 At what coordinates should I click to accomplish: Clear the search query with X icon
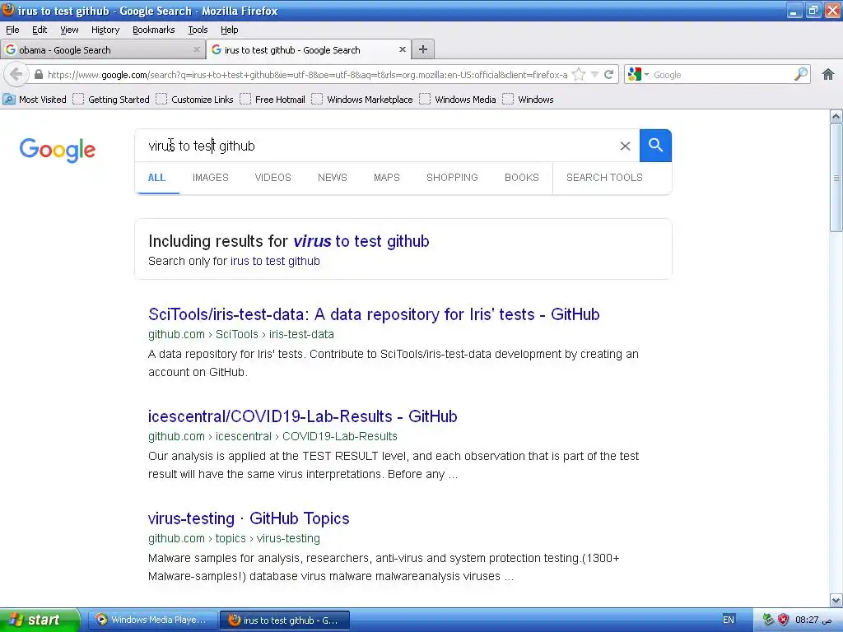(625, 146)
